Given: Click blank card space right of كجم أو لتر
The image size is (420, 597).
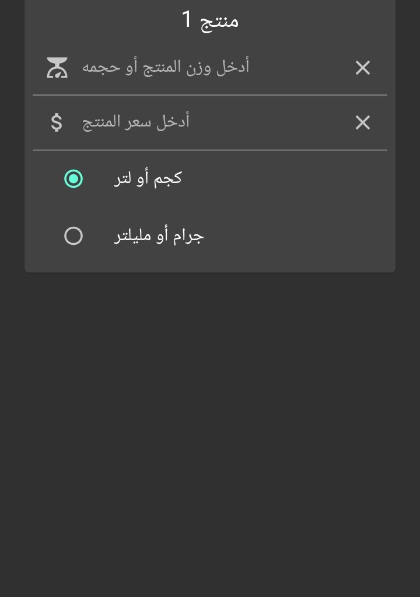Looking at the screenshot, I should pyautogui.click(x=292, y=178).
